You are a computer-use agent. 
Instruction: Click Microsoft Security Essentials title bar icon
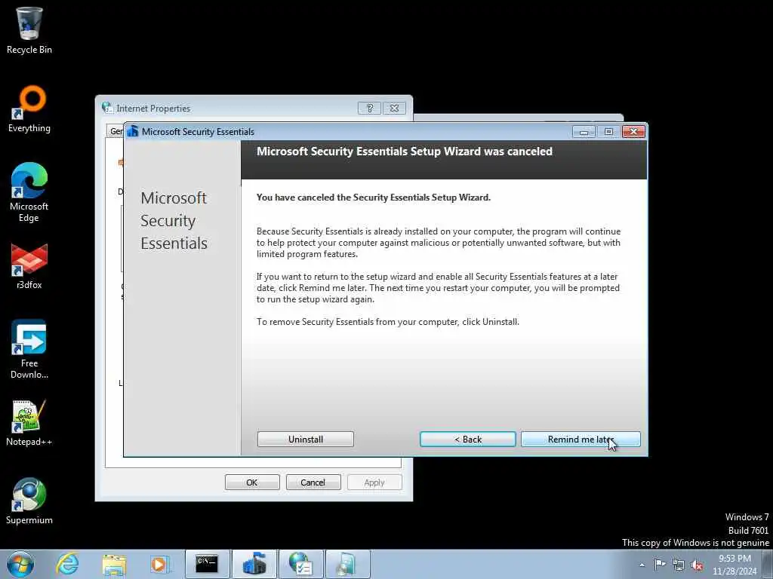pos(133,131)
